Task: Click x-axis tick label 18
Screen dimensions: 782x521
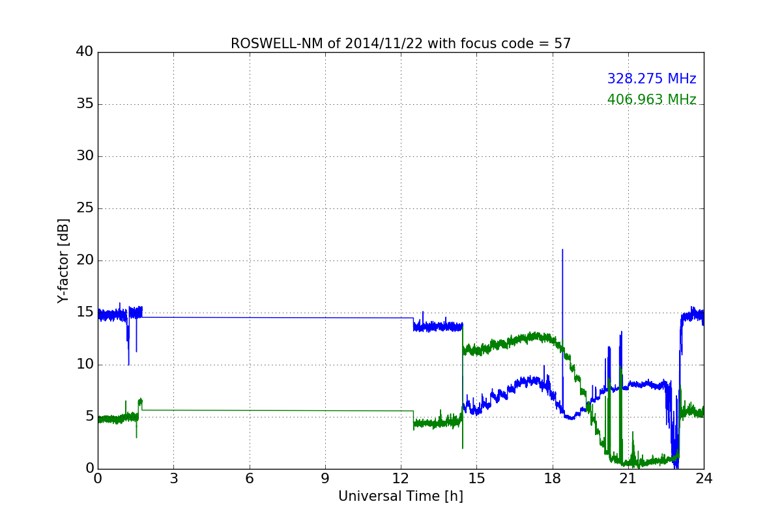Action: pyautogui.click(x=553, y=479)
